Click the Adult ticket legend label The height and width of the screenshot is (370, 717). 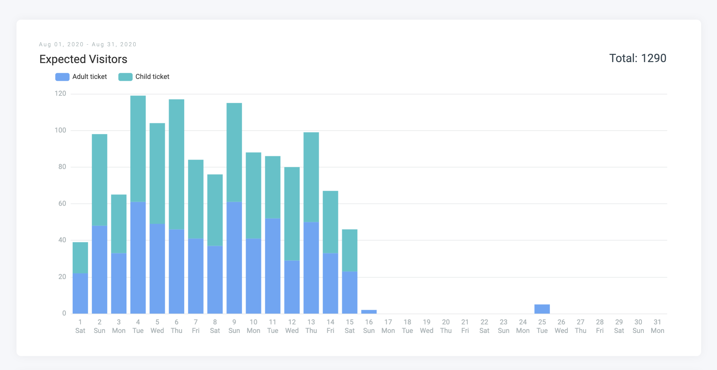[x=89, y=77]
